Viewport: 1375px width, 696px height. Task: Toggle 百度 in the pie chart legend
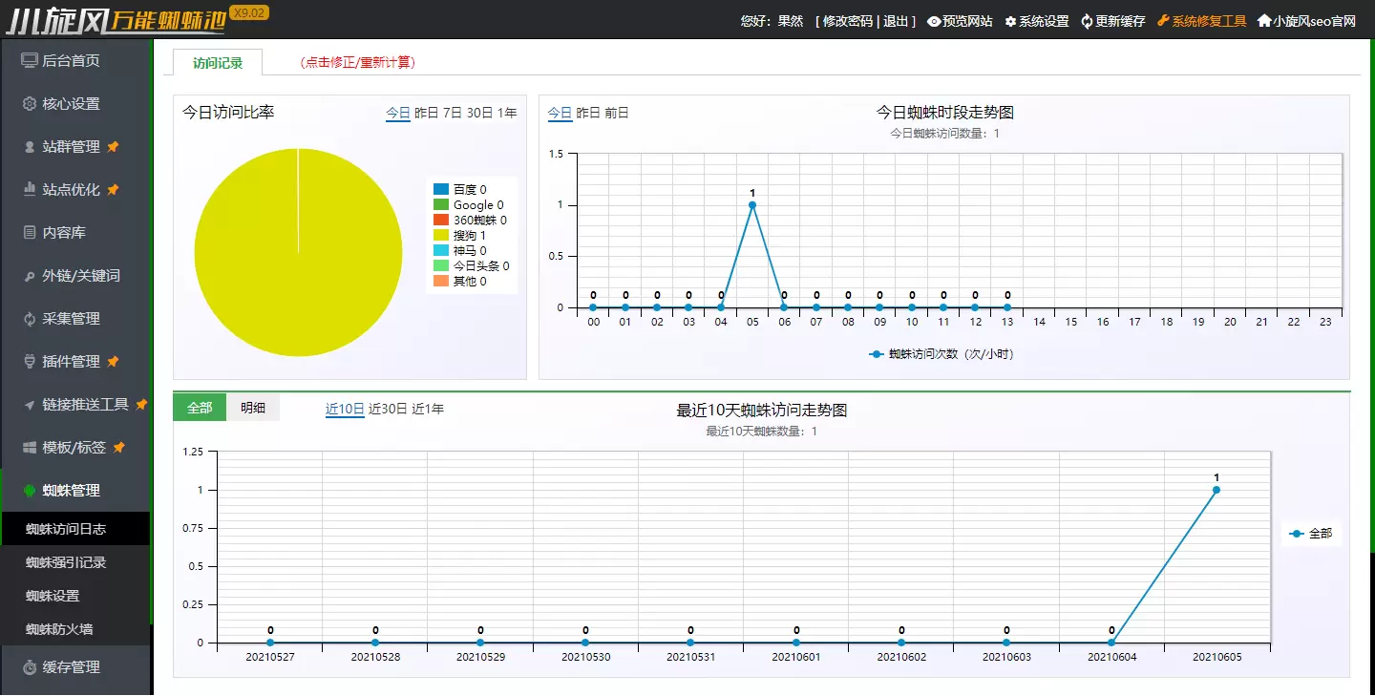point(468,187)
